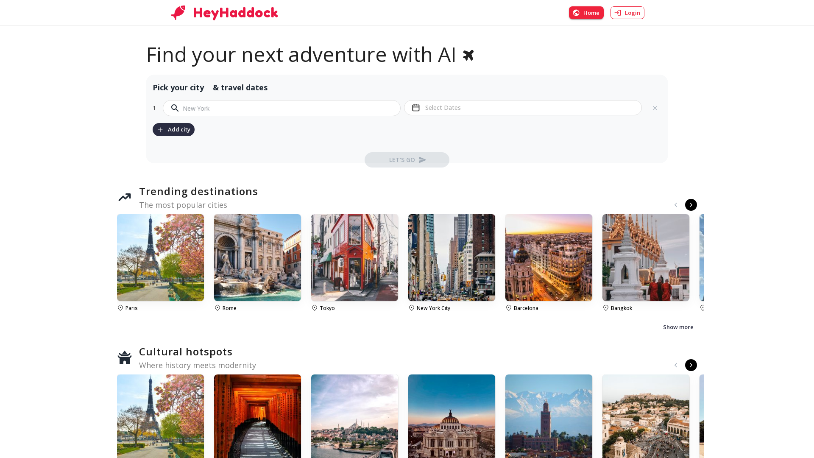814x458 pixels.
Task: Click the HeyHaddock brand name text
Action: coord(236,13)
